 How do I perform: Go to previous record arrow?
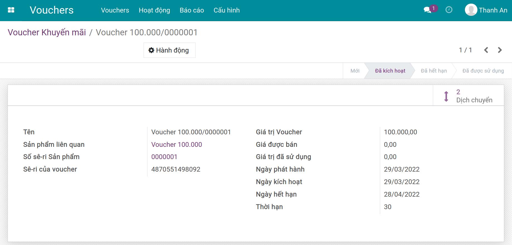tap(486, 50)
